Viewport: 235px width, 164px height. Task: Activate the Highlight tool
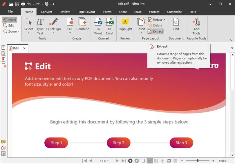tap(125, 25)
